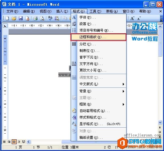
Task: Switch to Reading Layout view icon
Action: click(x=24, y=142)
